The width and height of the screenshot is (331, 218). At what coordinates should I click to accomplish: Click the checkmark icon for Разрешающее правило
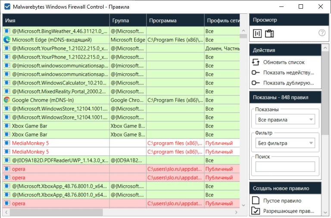point(256,211)
